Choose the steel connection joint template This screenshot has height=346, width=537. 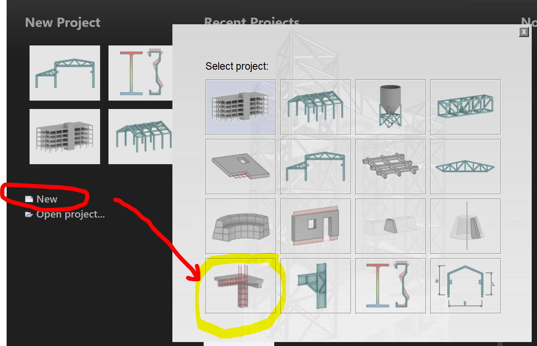pyautogui.click(x=315, y=285)
